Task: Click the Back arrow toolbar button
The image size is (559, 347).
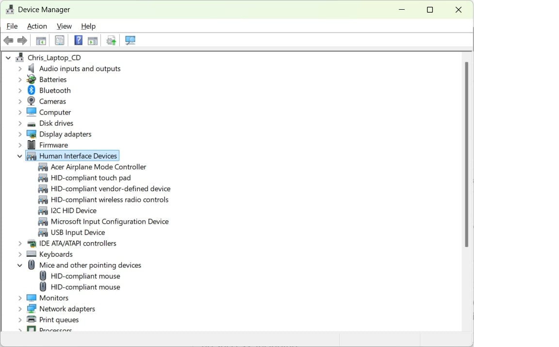Action: point(9,40)
